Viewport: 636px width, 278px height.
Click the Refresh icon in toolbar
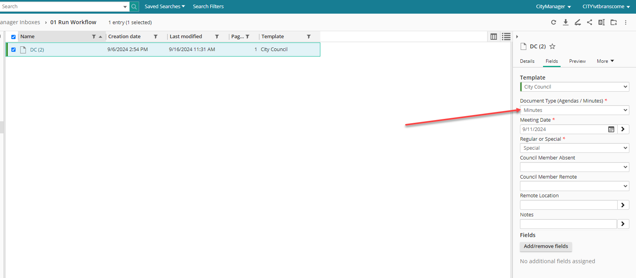(x=554, y=23)
